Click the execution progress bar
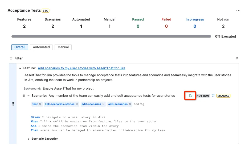The image size is (245, 145). pos(111,37)
